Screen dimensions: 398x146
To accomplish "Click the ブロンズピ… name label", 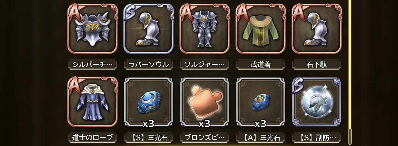I will pyautogui.click(x=205, y=138).
